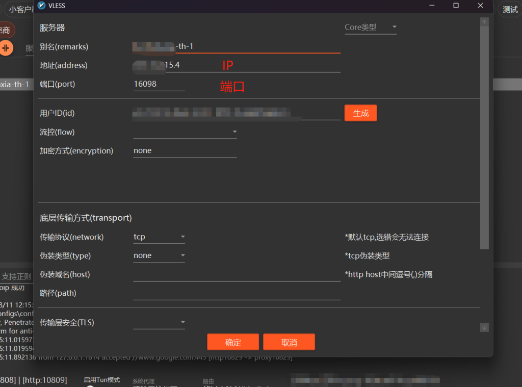Viewport: 522px width, 387px height.
Task: Click the 路径(path) input field
Action: (237, 294)
